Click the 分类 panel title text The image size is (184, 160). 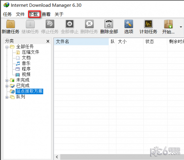click(x=10, y=41)
